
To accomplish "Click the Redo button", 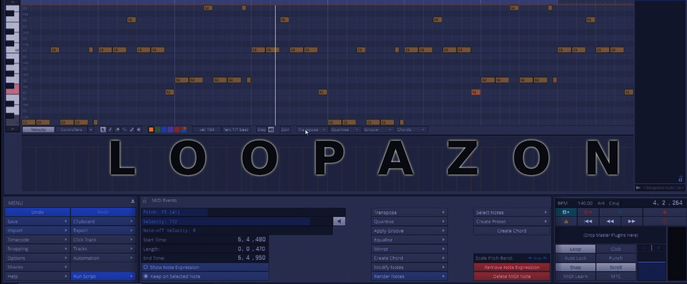I will [103, 212].
